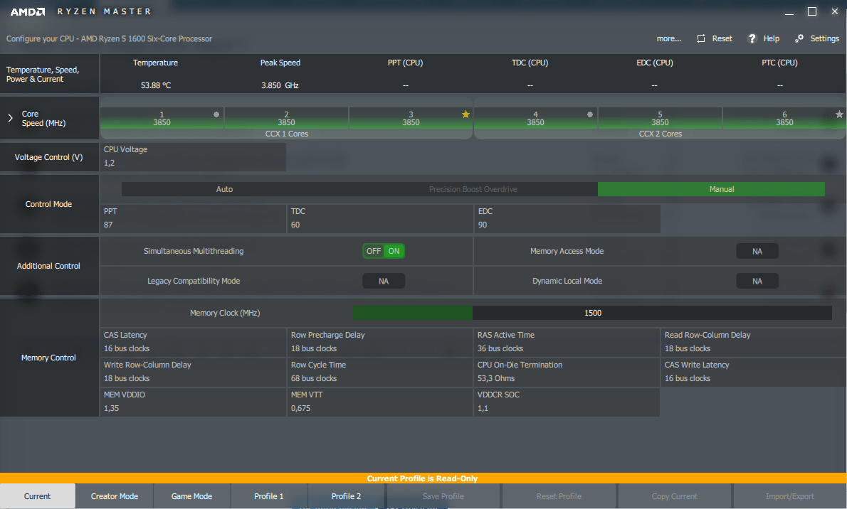Click the MEM VTT field 0,675

[x=380, y=402]
